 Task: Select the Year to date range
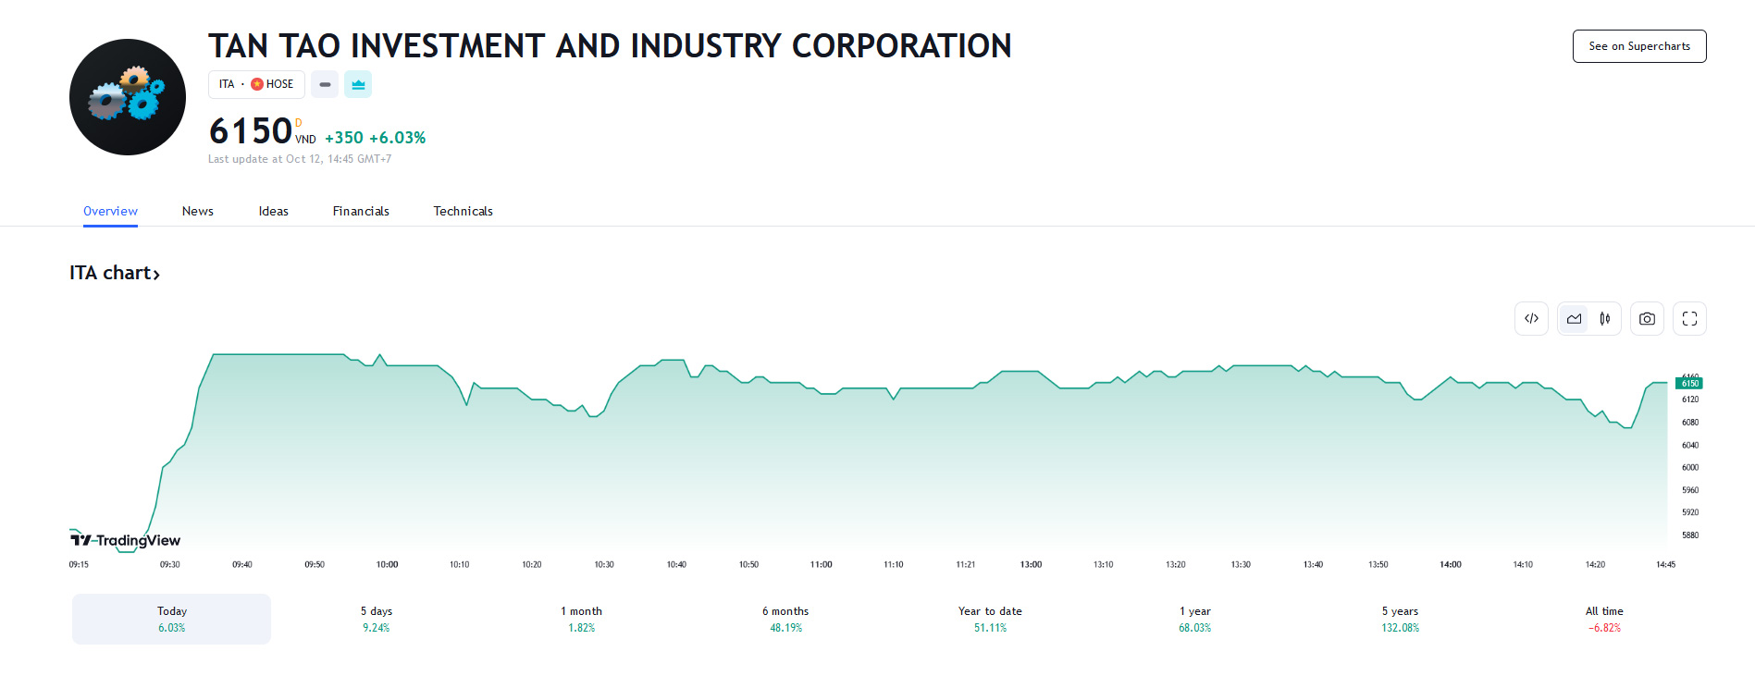(x=990, y=619)
